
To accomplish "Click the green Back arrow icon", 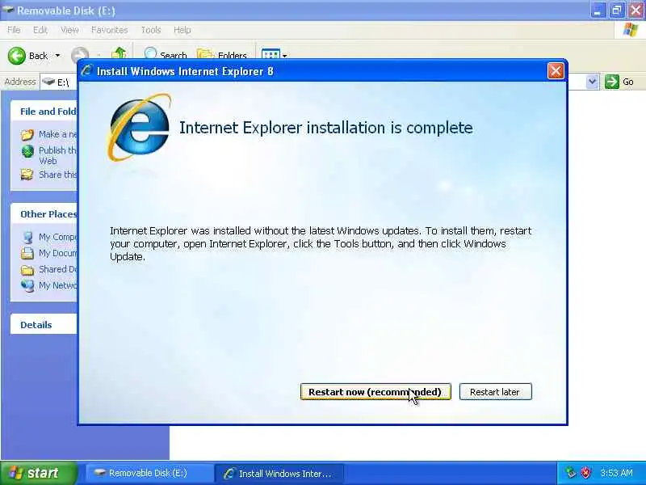I will coord(17,56).
